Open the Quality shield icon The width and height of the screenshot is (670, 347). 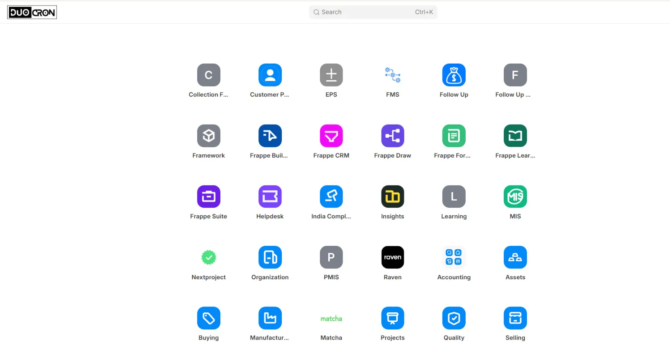454,318
